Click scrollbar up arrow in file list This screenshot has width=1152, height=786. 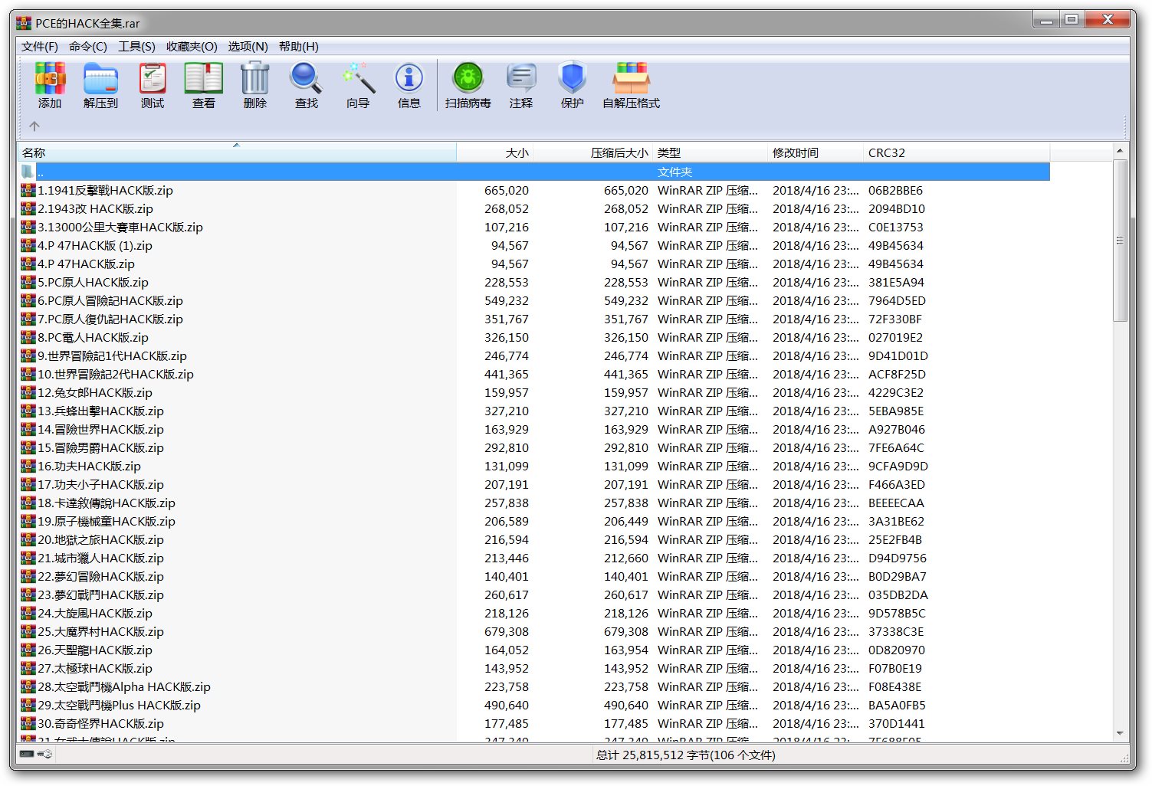pos(1120,151)
